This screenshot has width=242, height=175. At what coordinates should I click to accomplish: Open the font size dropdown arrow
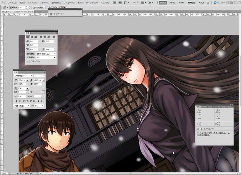tap(27, 80)
